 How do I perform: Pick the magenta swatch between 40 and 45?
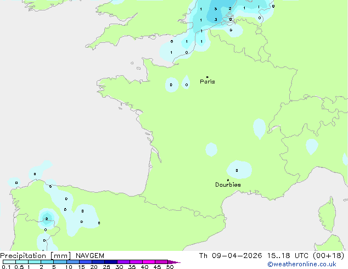149,262
